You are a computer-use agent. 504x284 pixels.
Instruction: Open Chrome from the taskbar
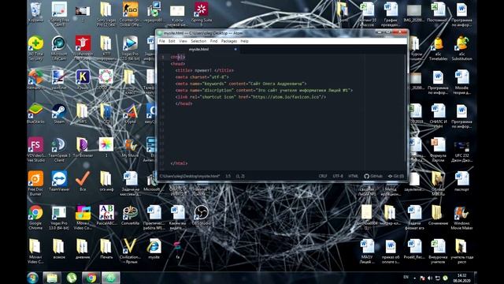pos(91,278)
